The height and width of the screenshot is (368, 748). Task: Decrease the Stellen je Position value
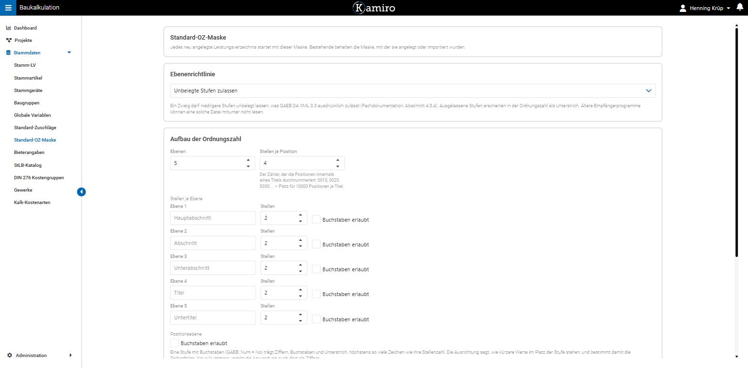pyautogui.click(x=338, y=166)
